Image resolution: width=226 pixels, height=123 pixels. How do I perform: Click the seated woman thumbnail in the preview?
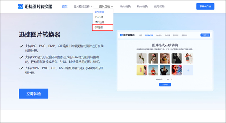pyautogui.click(x=142, y=58)
